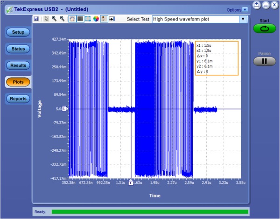Click the cursor 1 marker on time axis
The image size is (280, 219).
131,182
